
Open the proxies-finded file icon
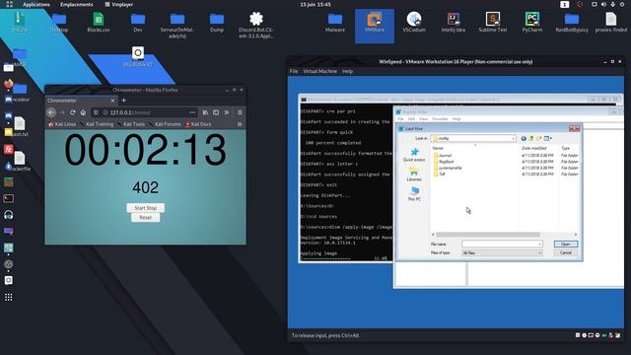pyautogui.click(x=611, y=22)
